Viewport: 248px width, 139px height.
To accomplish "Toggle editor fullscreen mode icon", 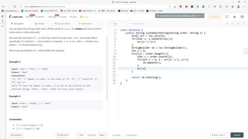I will tap(244, 24).
